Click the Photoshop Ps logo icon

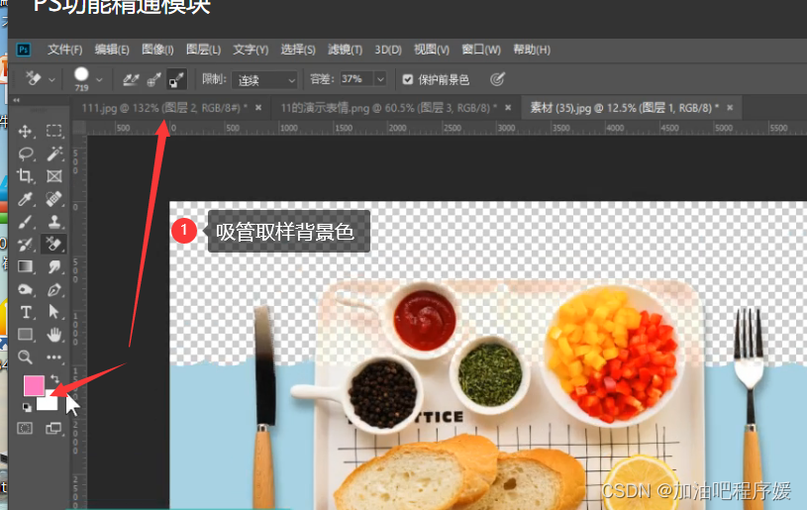(x=24, y=50)
